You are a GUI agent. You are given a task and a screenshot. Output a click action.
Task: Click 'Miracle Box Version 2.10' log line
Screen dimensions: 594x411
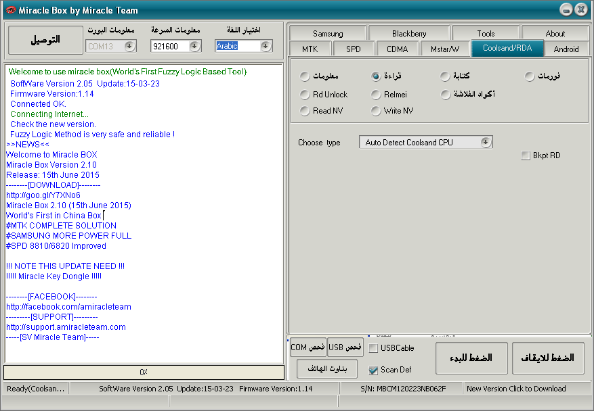pyautogui.click(x=51, y=165)
